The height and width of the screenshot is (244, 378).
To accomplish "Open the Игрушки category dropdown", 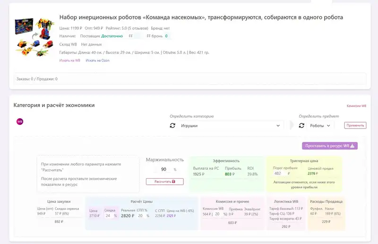I will (x=230, y=126).
